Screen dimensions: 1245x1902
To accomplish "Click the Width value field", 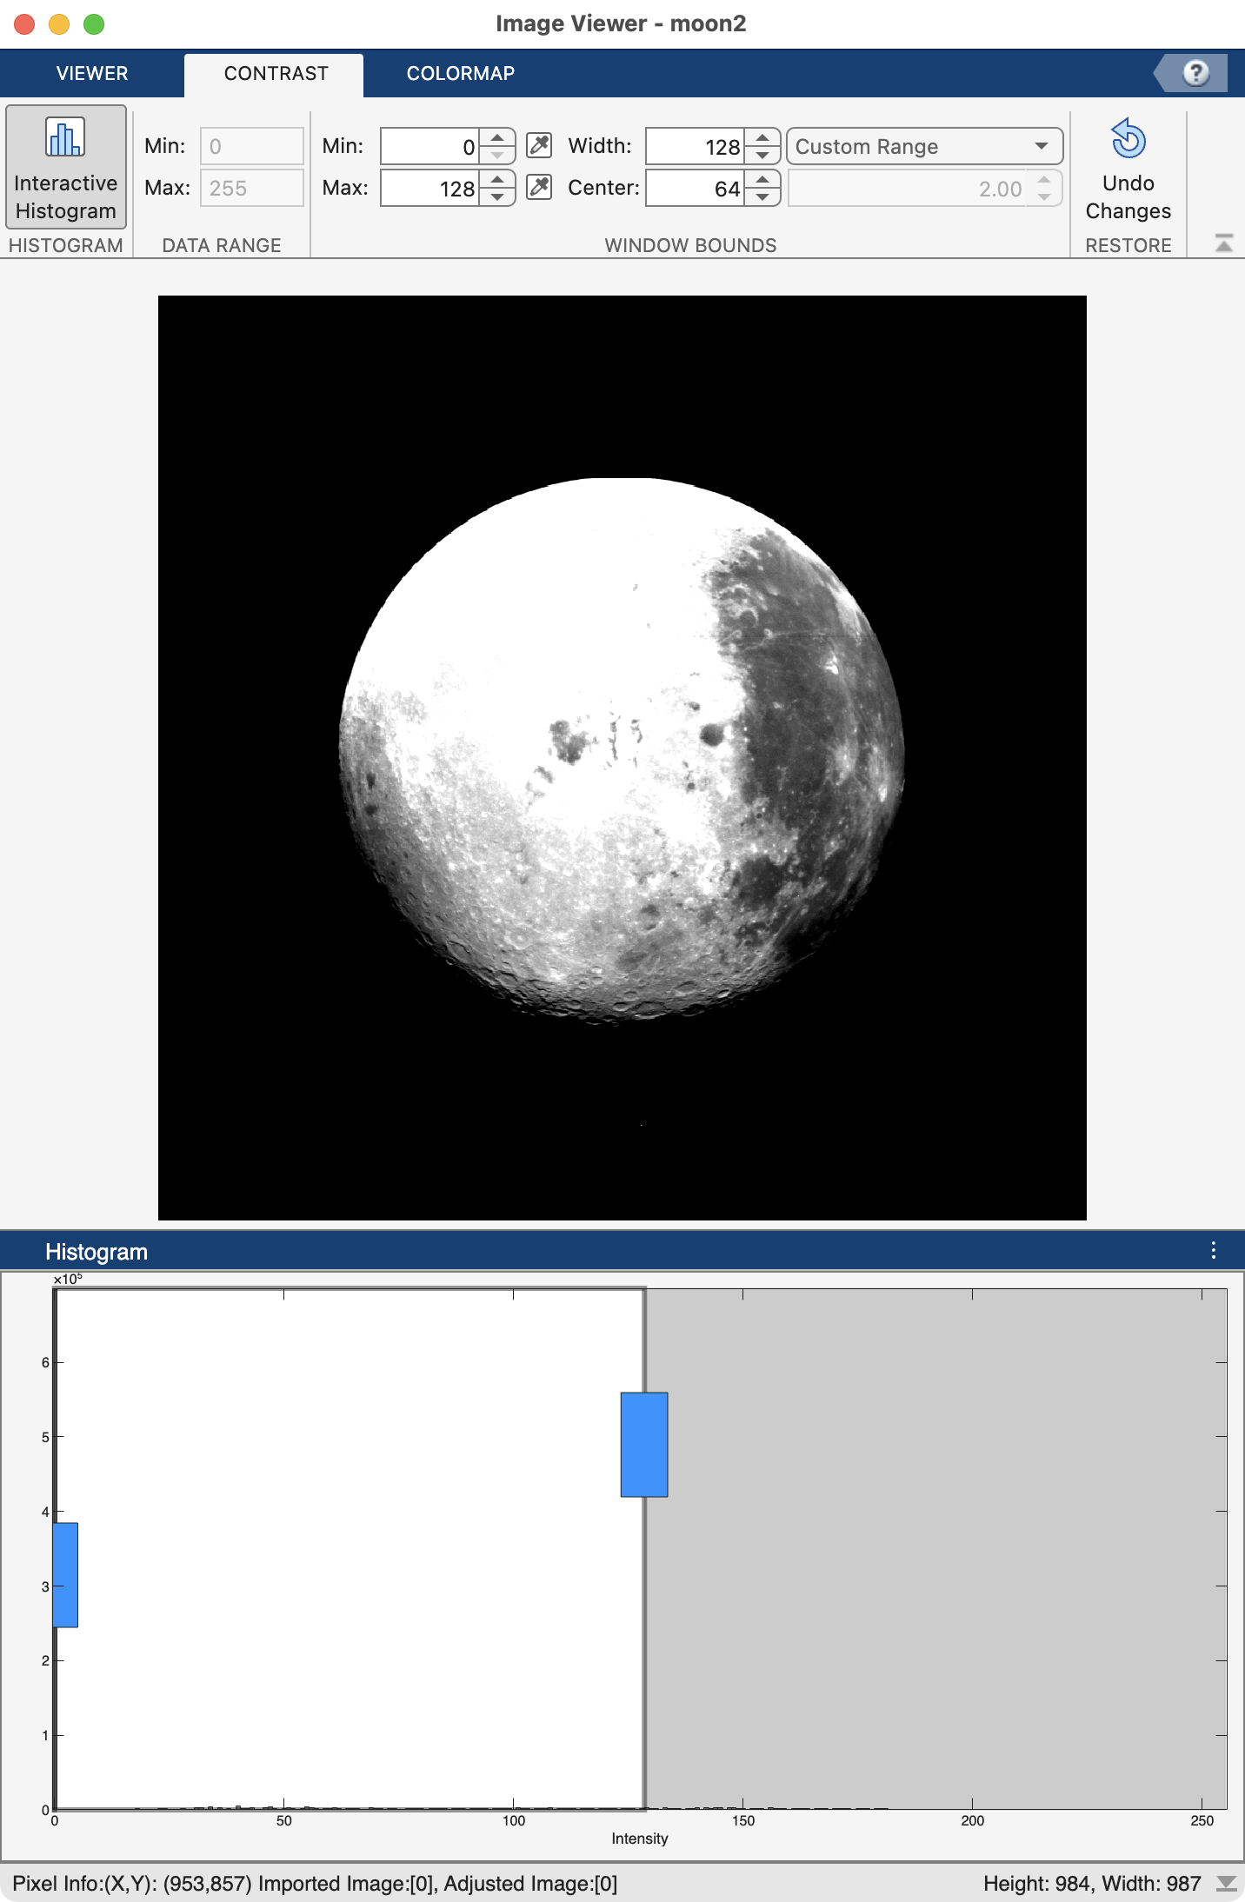I will click(x=695, y=146).
